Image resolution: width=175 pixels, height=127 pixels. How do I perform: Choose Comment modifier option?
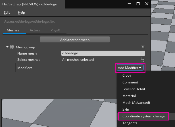(130, 82)
